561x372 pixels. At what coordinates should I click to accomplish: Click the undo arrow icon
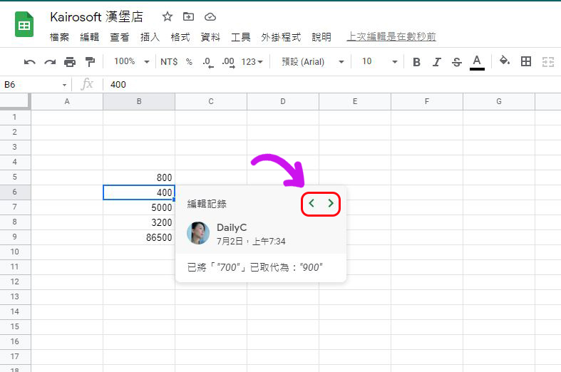[x=29, y=62]
